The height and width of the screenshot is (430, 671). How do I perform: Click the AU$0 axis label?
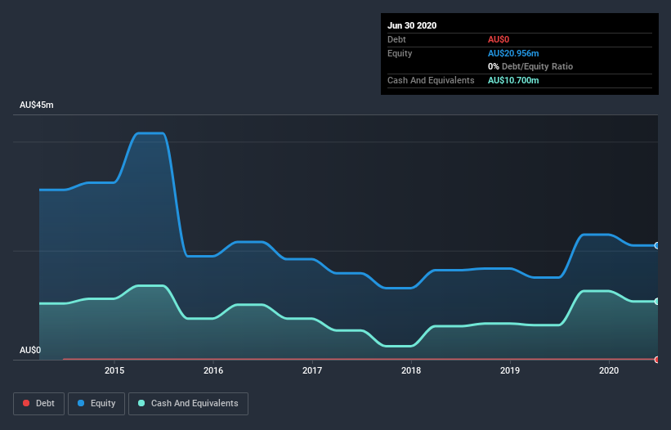30,350
